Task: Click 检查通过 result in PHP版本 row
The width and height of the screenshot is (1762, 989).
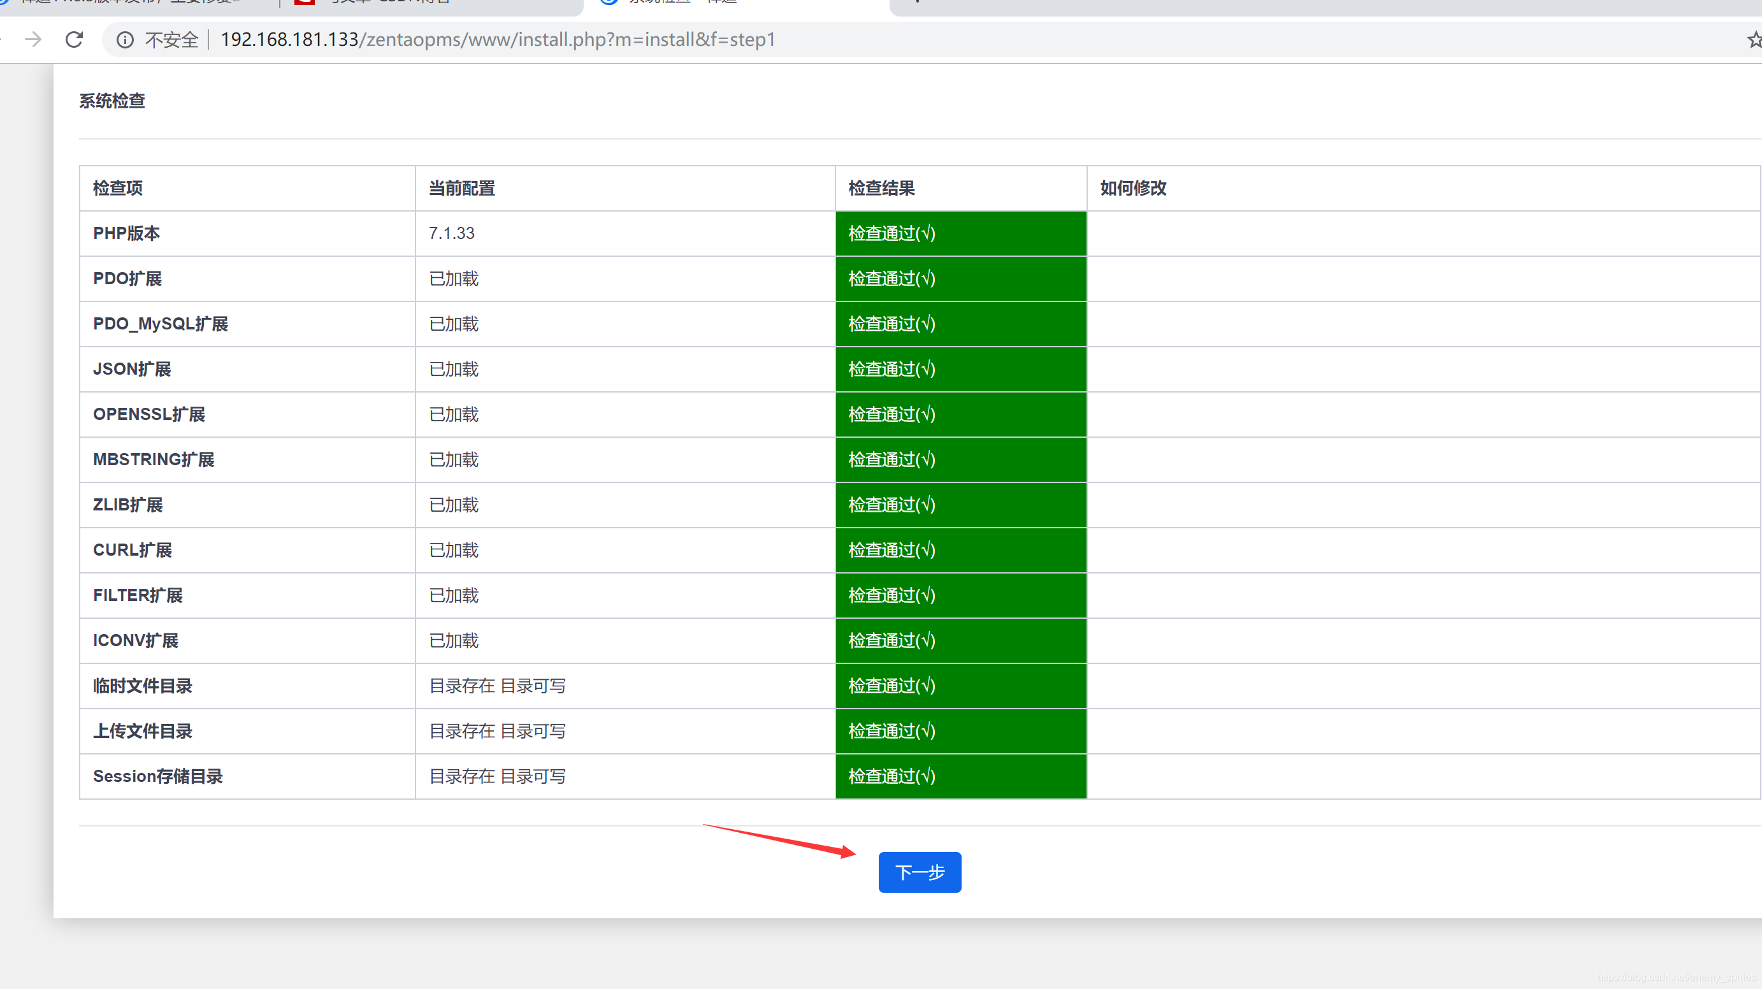Action: coord(892,233)
